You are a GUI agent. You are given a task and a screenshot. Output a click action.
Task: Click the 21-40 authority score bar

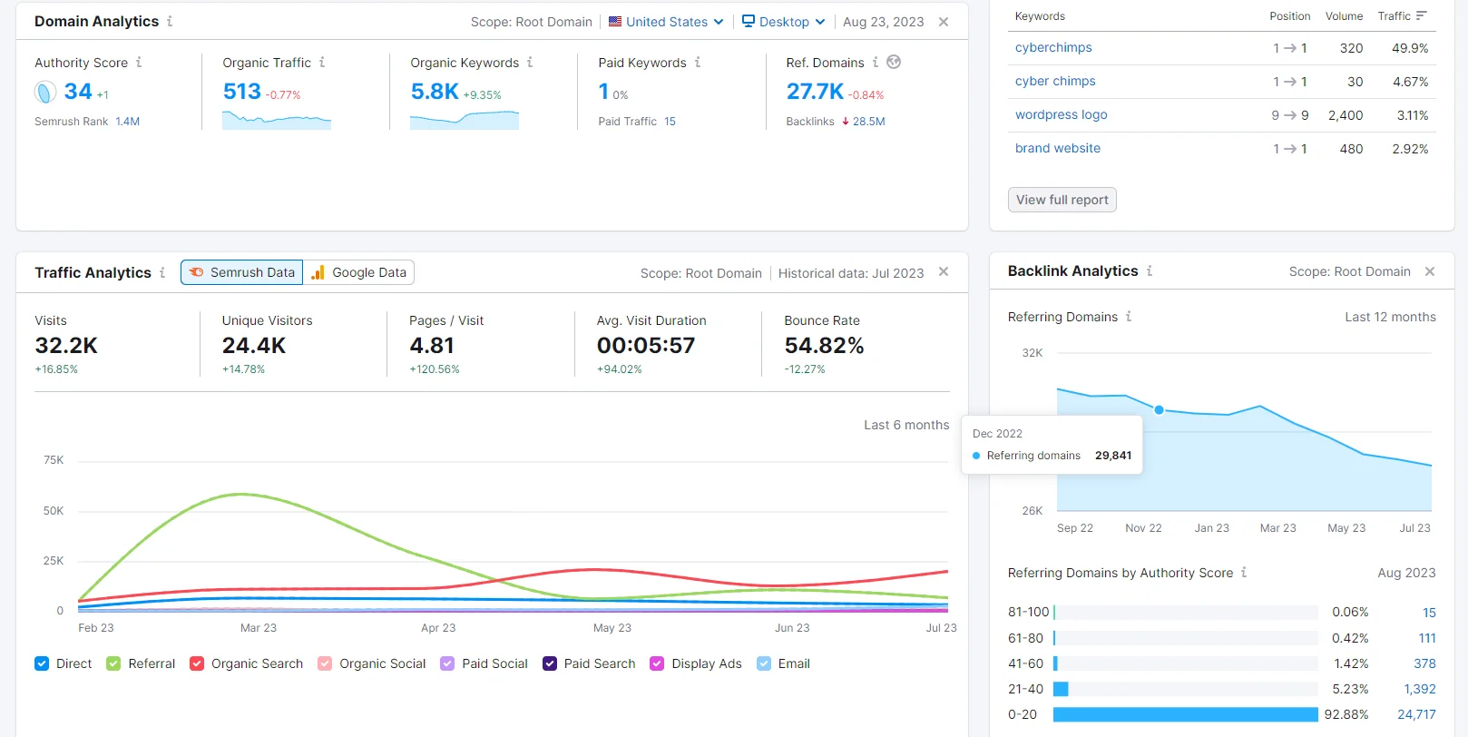point(1061,689)
